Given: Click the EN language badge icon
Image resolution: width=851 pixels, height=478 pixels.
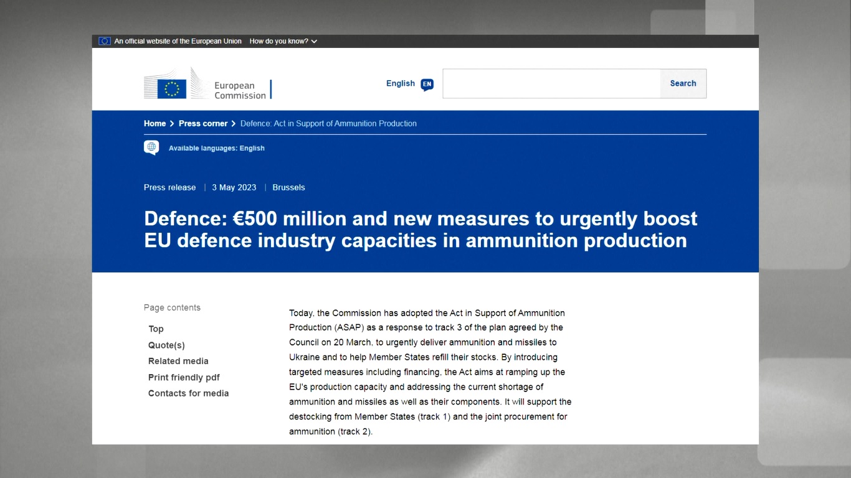Looking at the screenshot, I should pyautogui.click(x=427, y=84).
